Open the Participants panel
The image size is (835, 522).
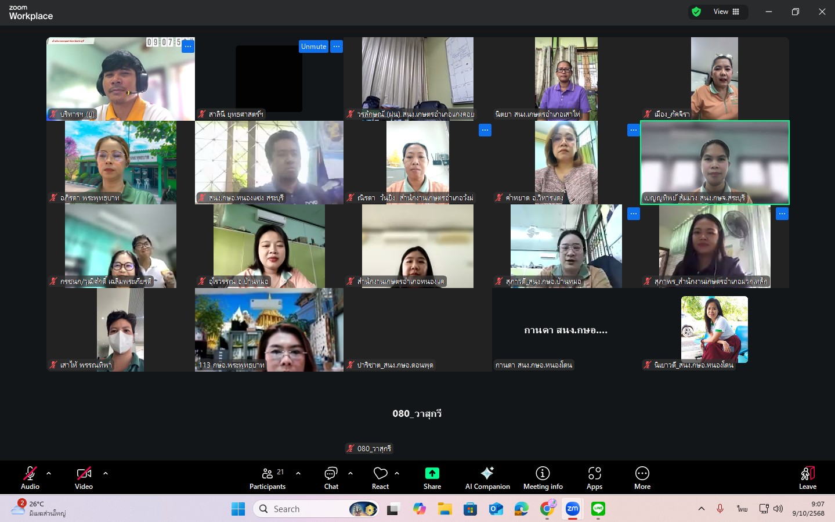click(x=268, y=477)
